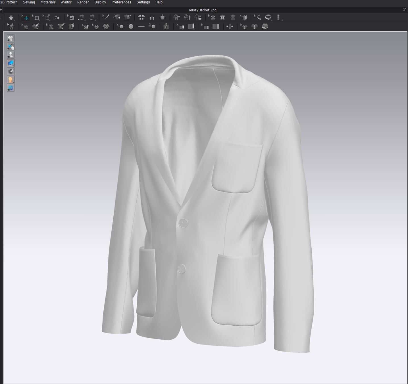Activate the Simulate tool
The width and height of the screenshot is (408, 384).
[x=11, y=17]
